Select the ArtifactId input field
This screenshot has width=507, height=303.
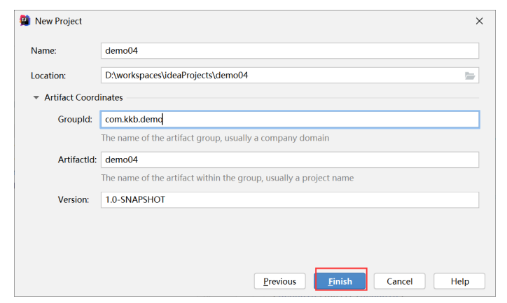click(x=290, y=160)
